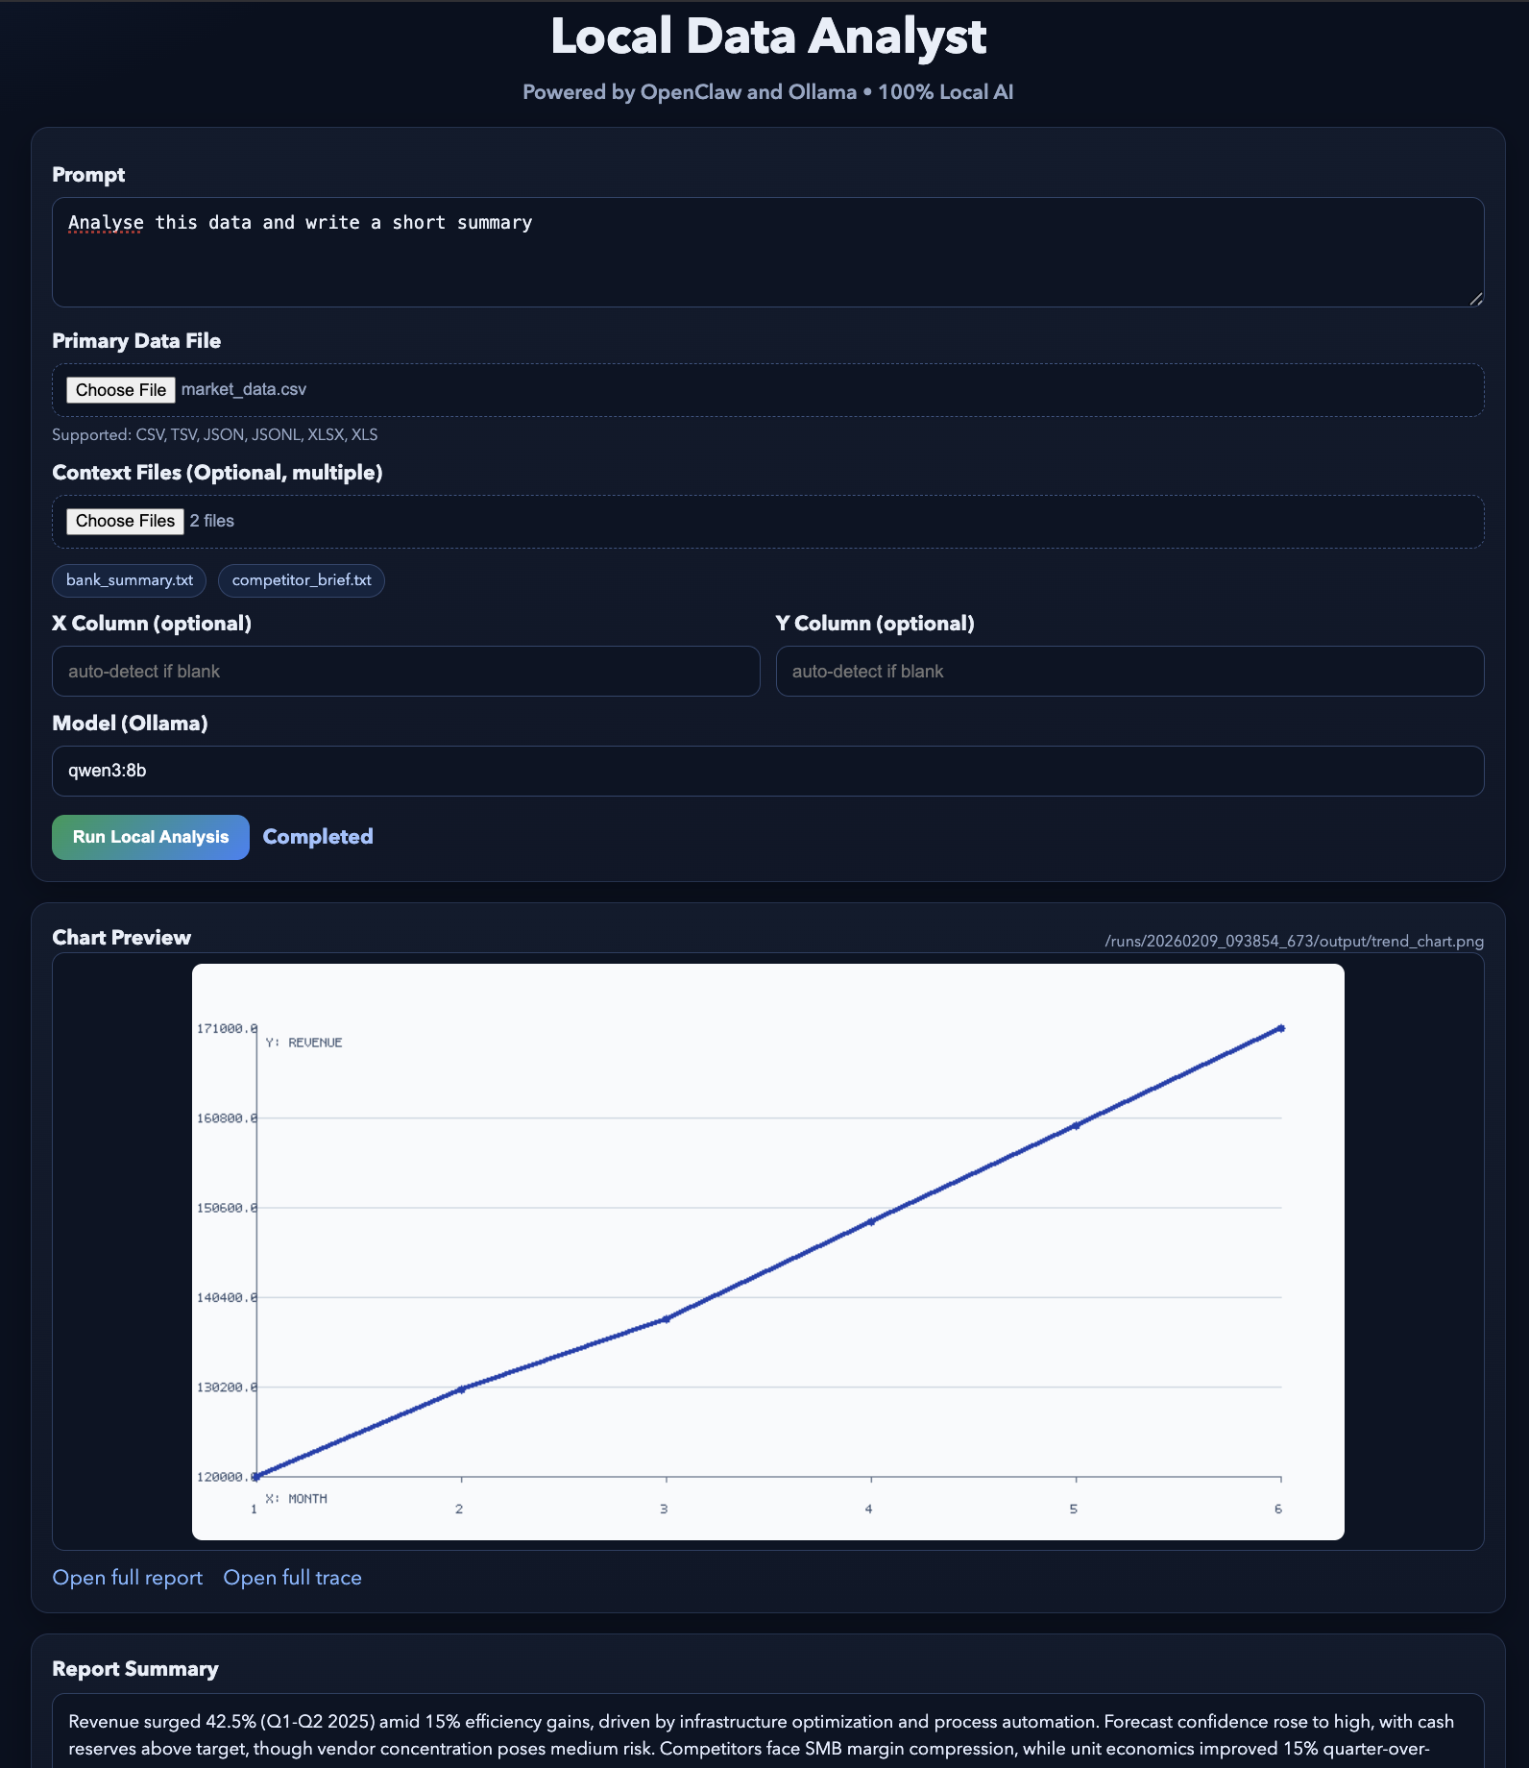Click the trend chart preview image
The width and height of the screenshot is (1529, 1768).
[x=767, y=1251]
